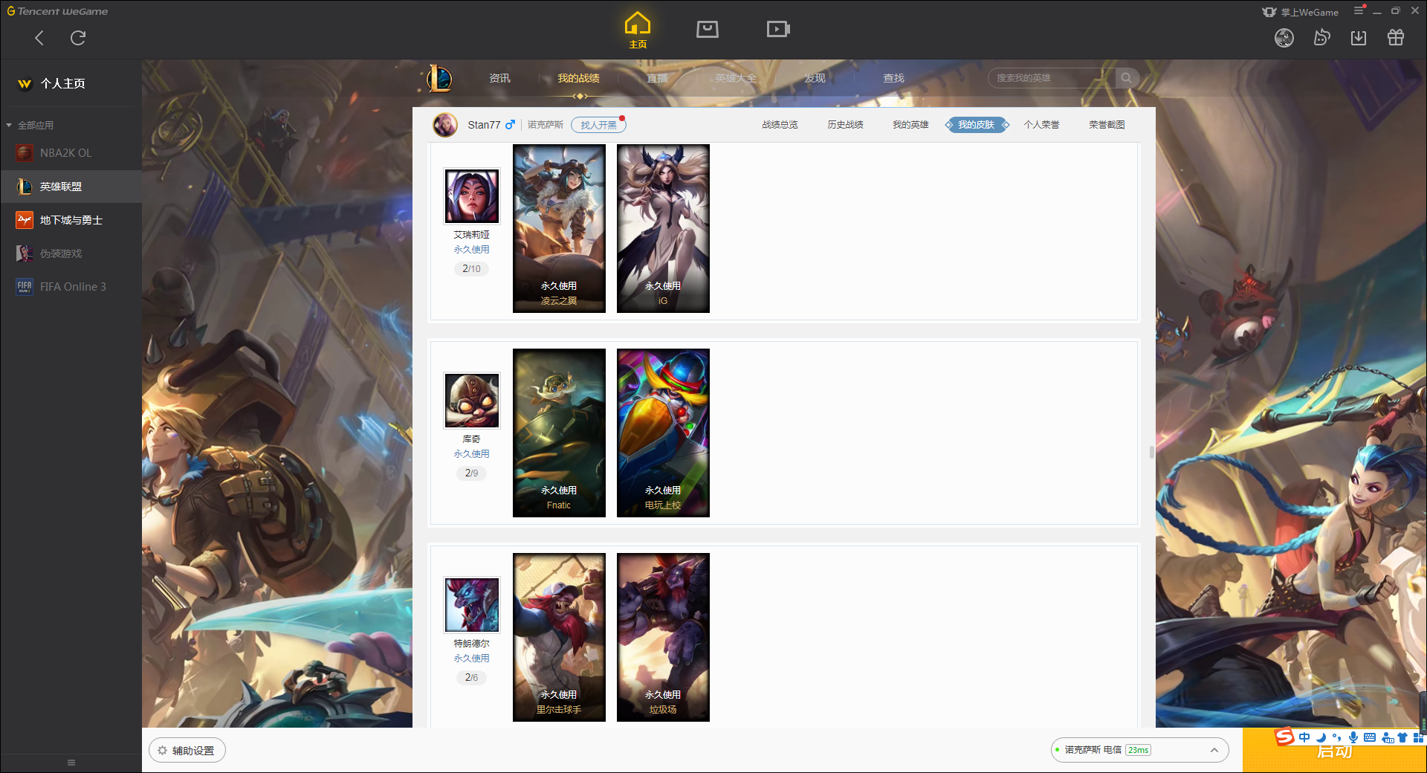Open the Sogou skin shirt icon
Viewport: 1427px width, 773px height.
(x=1402, y=737)
